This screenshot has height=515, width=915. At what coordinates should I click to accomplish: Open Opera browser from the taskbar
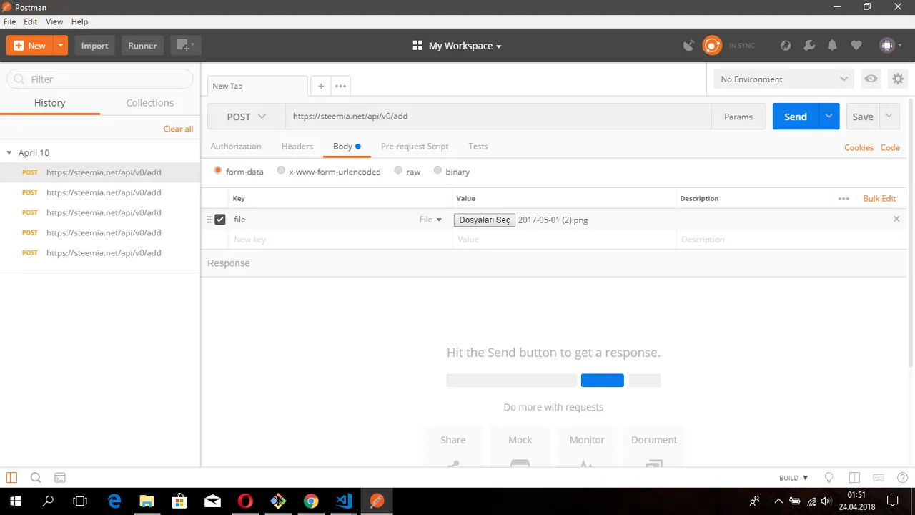click(245, 501)
